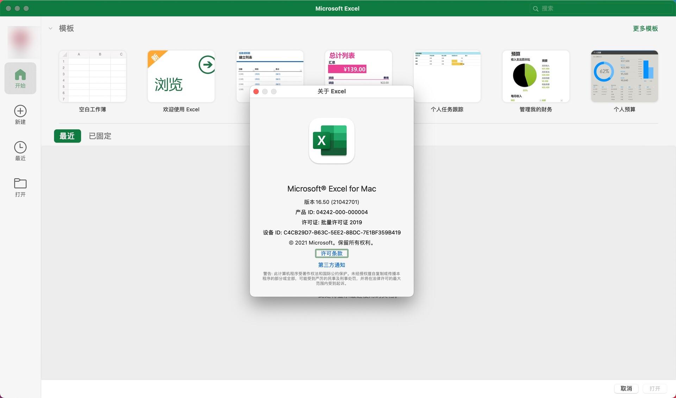Screen dimensions: 676x398
Task: Click the 许可条款 button in About dialog
Action: pyautogui.click(x=332, y=253)
